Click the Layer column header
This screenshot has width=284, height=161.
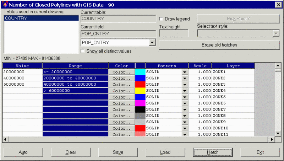(233, 66)
